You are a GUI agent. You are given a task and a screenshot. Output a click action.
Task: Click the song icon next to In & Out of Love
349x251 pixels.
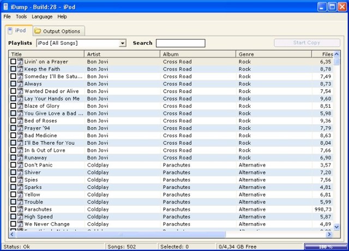(20, 150)
